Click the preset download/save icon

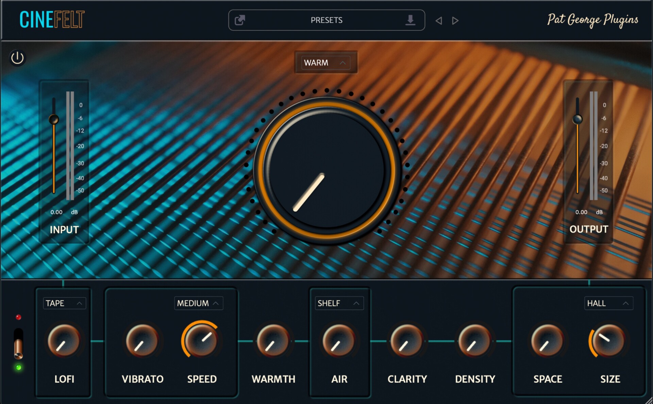(x=411, y=20)
